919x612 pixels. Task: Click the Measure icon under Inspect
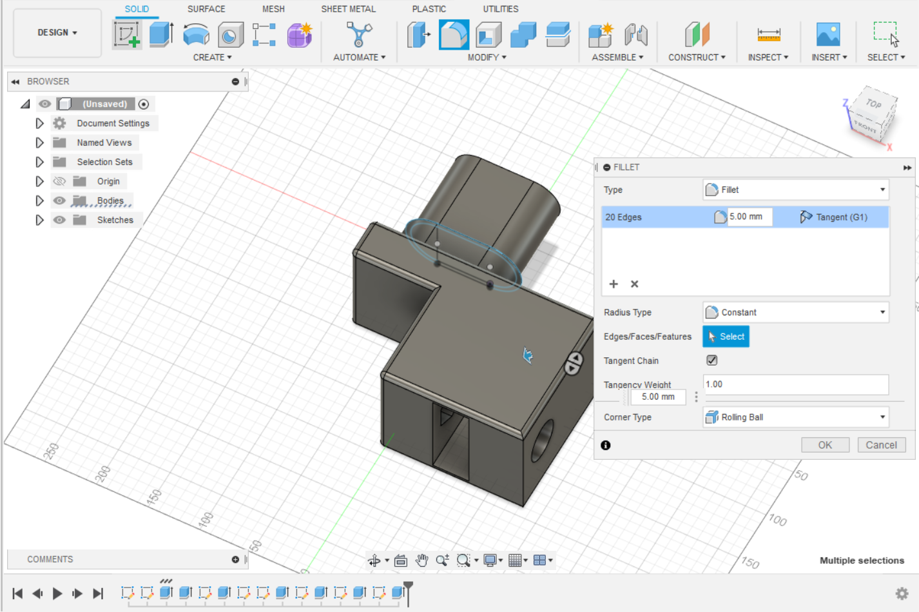(x=768, y=34)
